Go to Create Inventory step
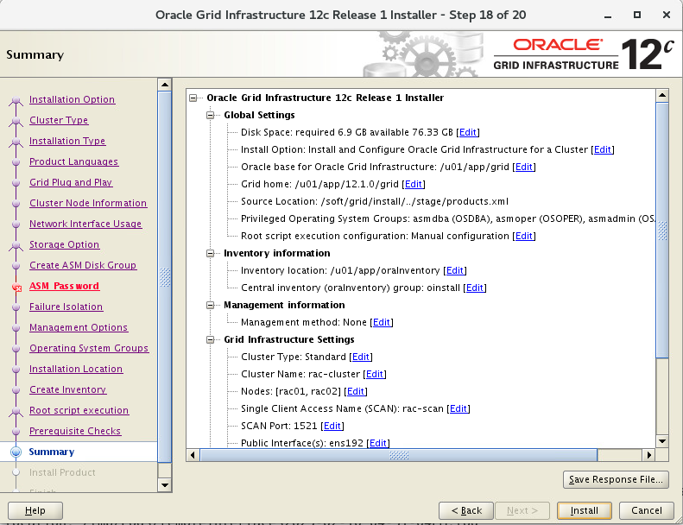Viewport: 683px width, 525px height. click(67, 389)
